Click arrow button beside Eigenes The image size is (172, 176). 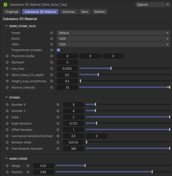pyautogui.click(x=168, y=5)
